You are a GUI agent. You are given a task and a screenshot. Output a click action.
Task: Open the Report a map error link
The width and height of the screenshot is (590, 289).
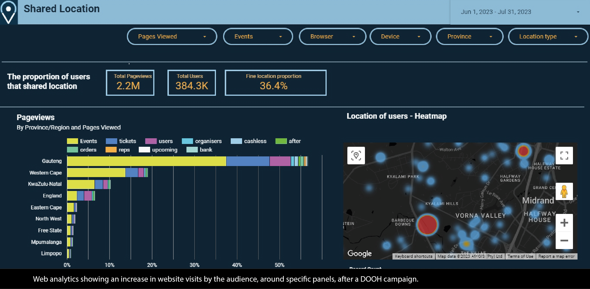tap(556, 256)
